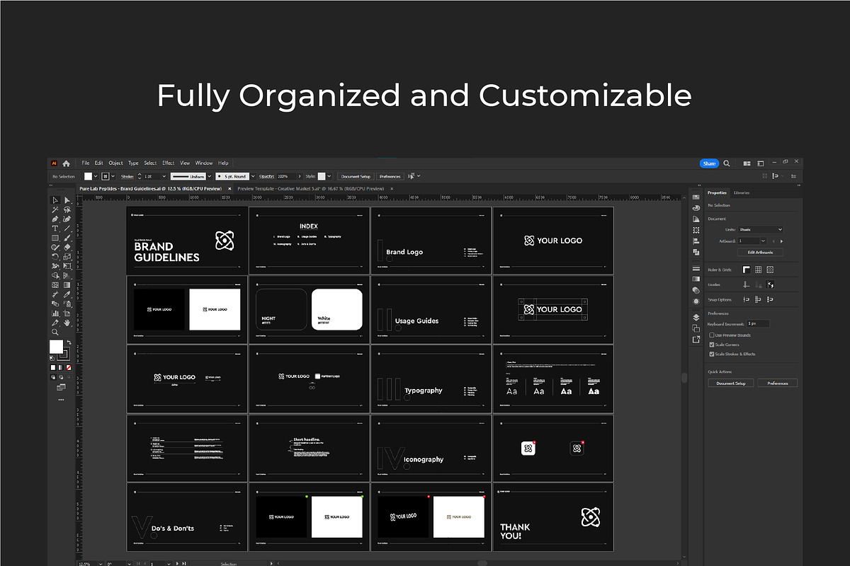
Task: Select the Column Graph tool
Action: 55,312
